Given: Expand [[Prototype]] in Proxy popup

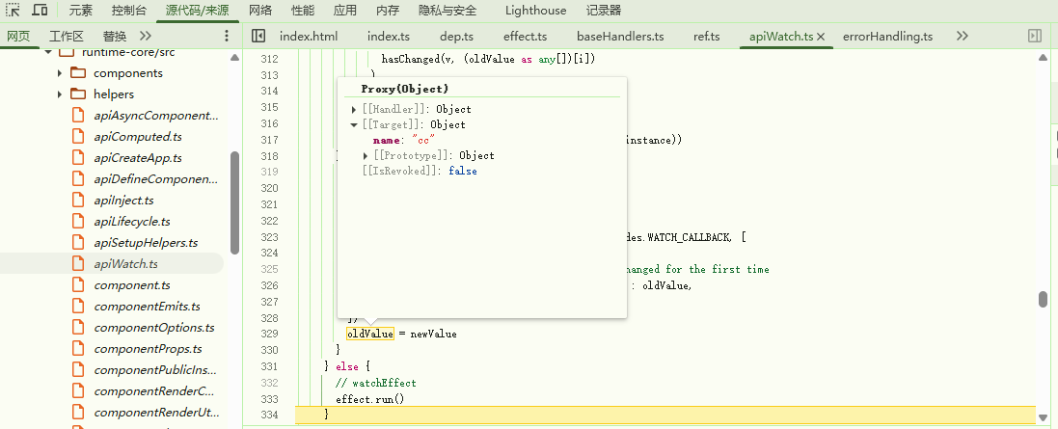Looking at the screenshot, I should pyautogui.click(x=366, y=156).
